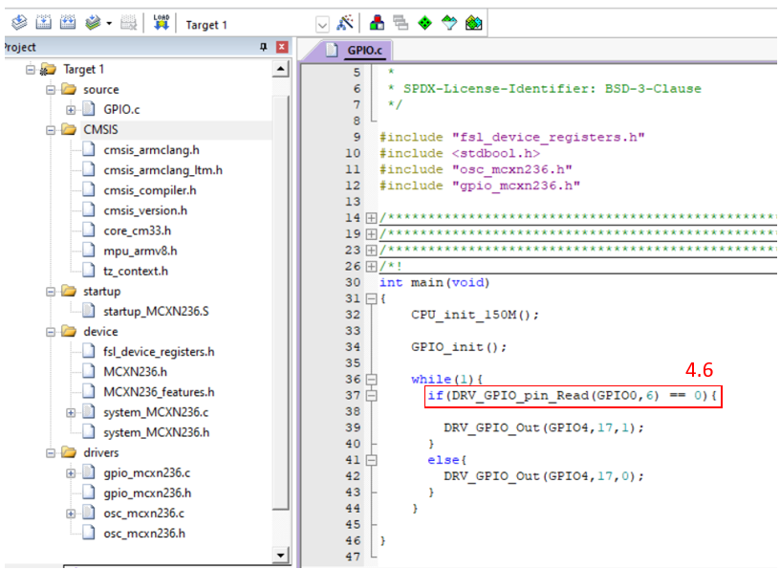Collapse the CMSIS folder group
The height and width of the screenshot is (569, 780).
click(x=51, y=130)
